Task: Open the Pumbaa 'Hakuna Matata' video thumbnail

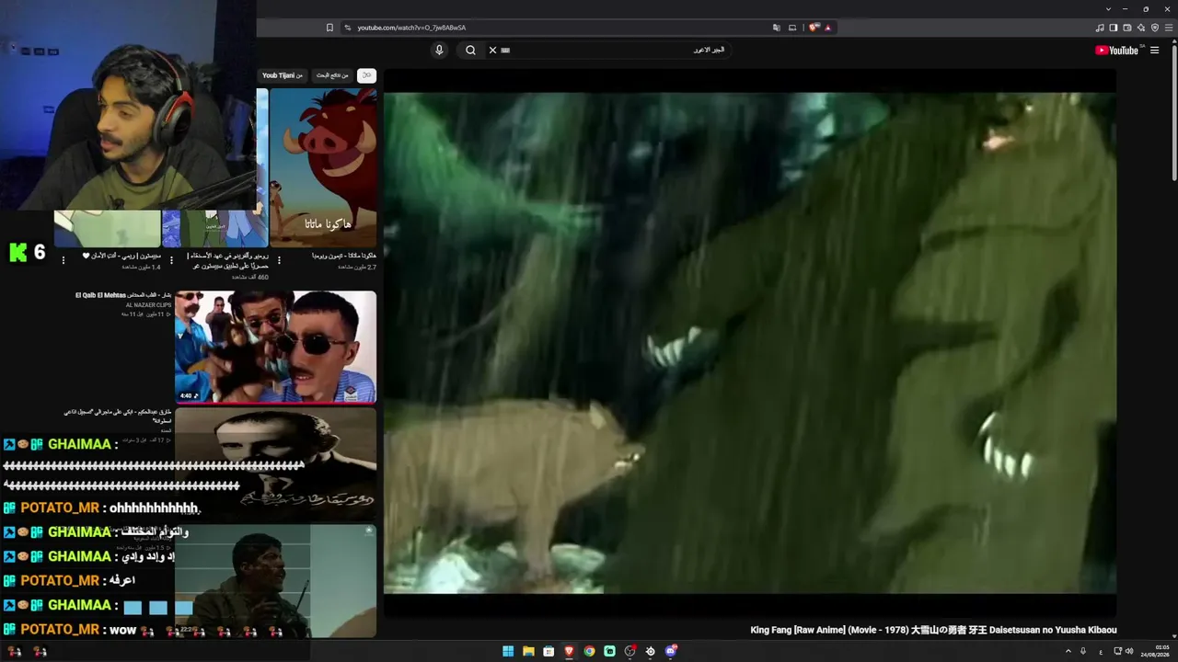Action: [x=323, y=168]
